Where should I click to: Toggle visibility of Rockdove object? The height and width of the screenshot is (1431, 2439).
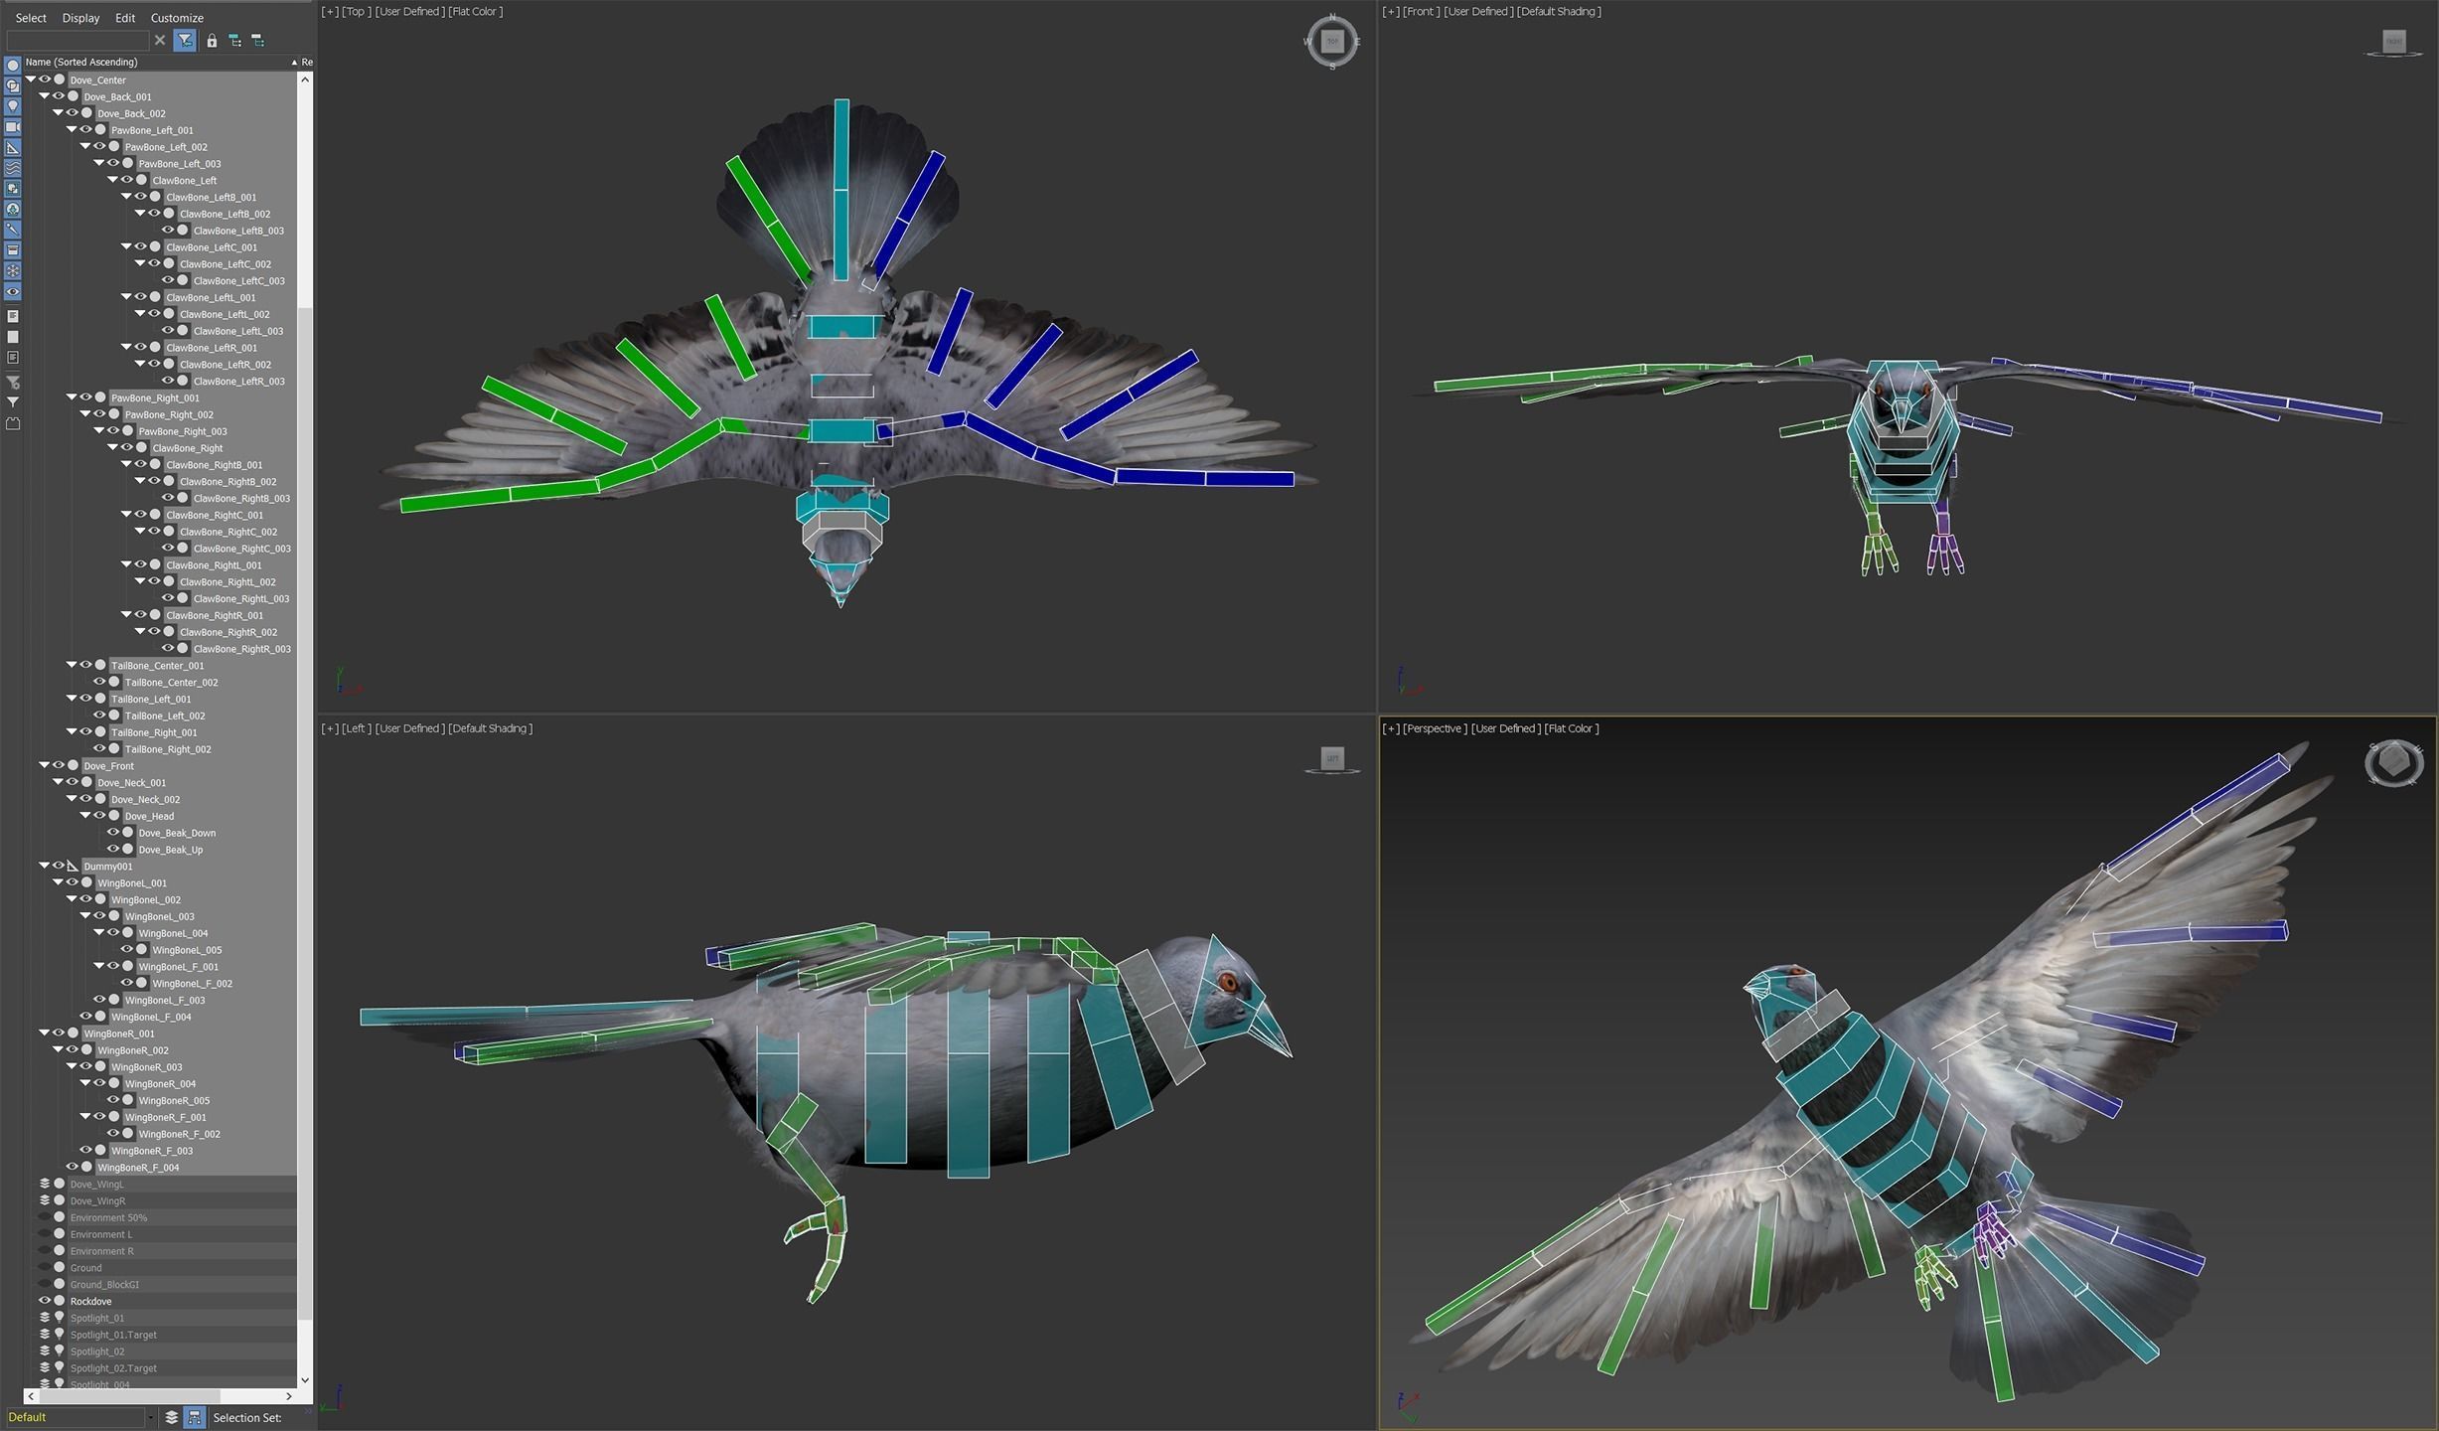click(45, 1301)
